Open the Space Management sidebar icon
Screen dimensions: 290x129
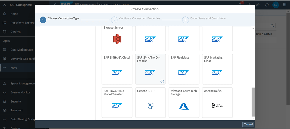5,84
